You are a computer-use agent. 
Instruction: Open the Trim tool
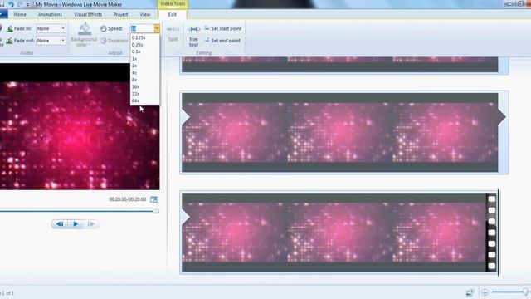(x=193, y=37)
